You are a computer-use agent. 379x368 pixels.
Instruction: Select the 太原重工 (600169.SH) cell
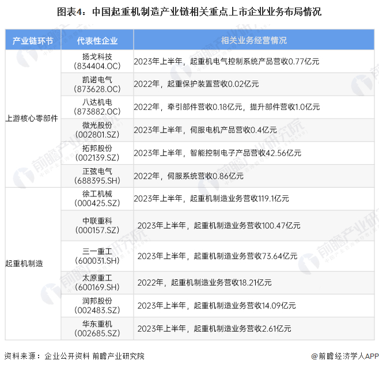pyautogui.click(x=97, y=283)
